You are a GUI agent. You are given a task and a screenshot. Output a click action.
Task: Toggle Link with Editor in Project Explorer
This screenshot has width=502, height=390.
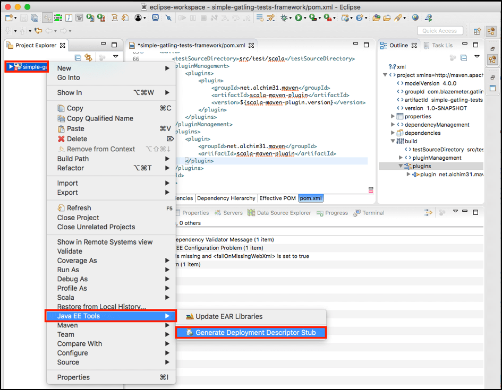88,58
